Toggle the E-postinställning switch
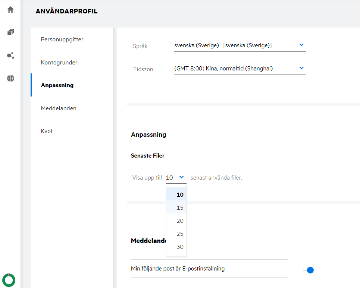360x288 pixels. (309, 270)
